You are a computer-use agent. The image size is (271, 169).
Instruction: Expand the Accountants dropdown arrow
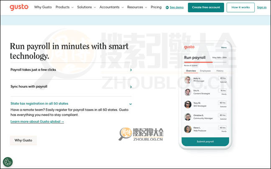point(123,8)
